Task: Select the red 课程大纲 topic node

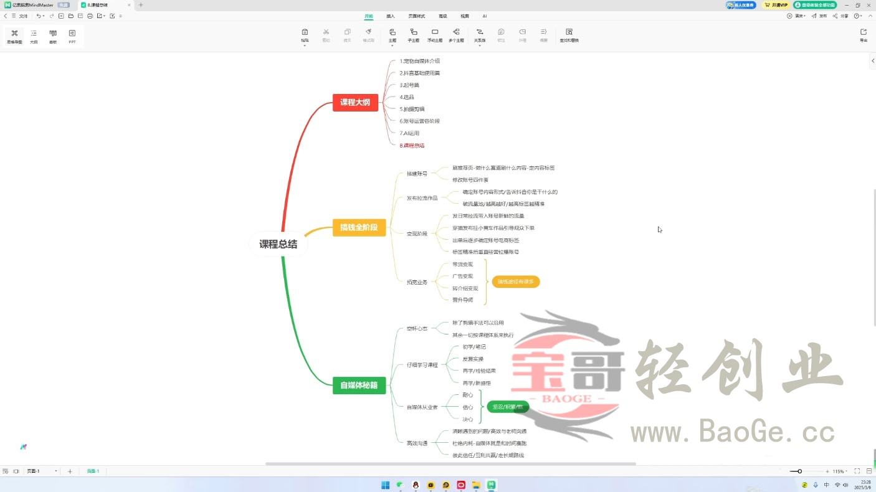Action: (x=355, y=102)
